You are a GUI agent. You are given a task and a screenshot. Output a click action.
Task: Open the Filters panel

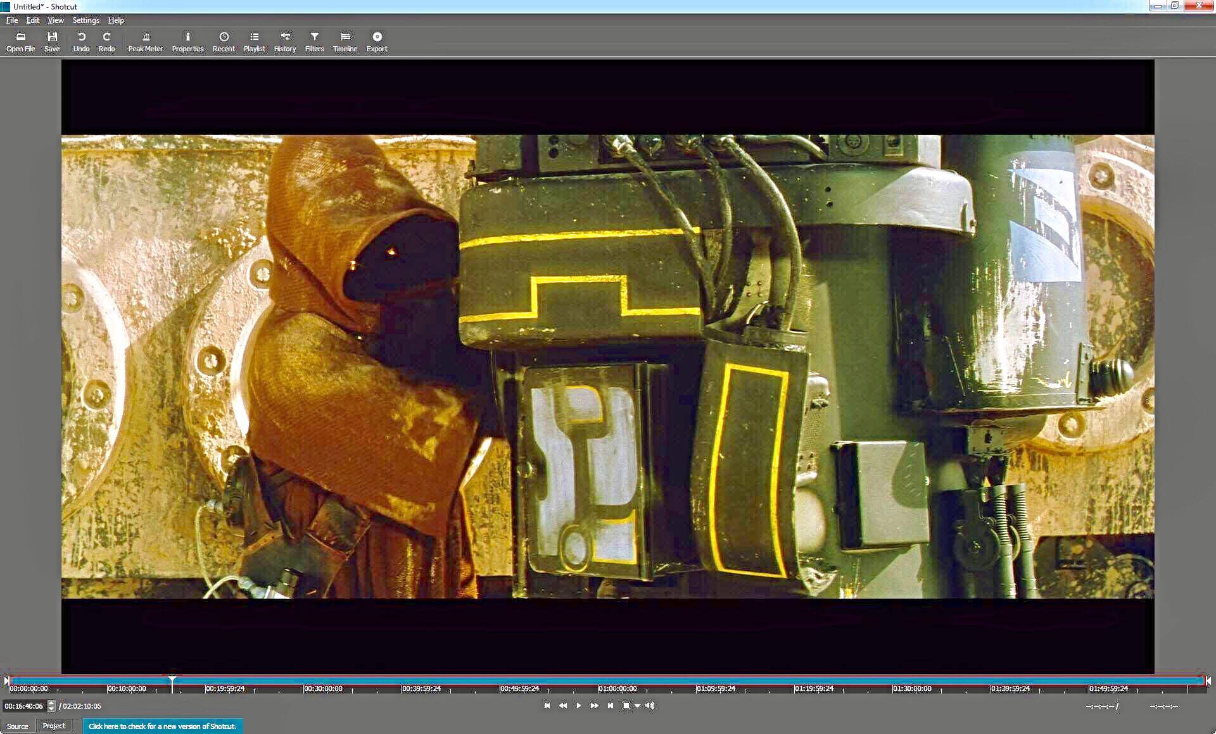click(x=314, y=42)
